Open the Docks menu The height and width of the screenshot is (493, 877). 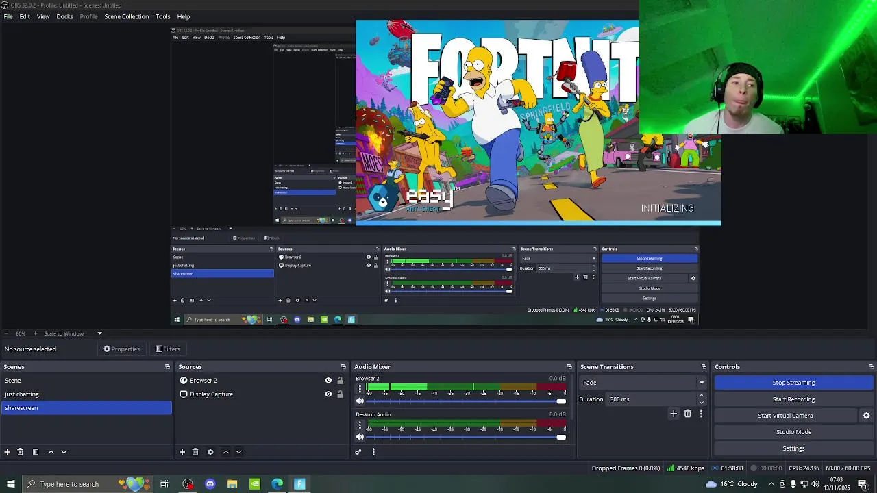click(64, 16)
